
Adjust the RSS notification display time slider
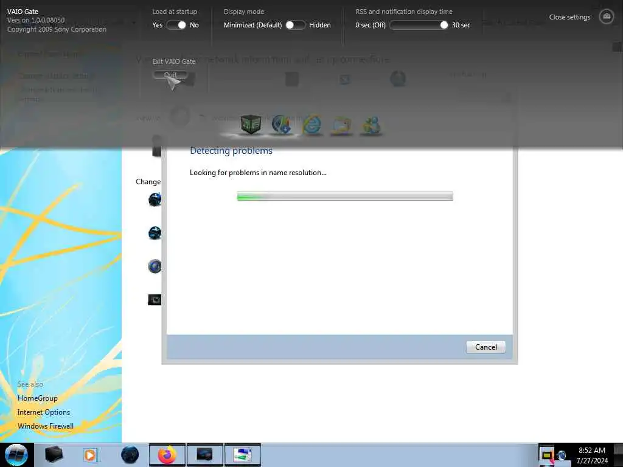coord(419,25)
